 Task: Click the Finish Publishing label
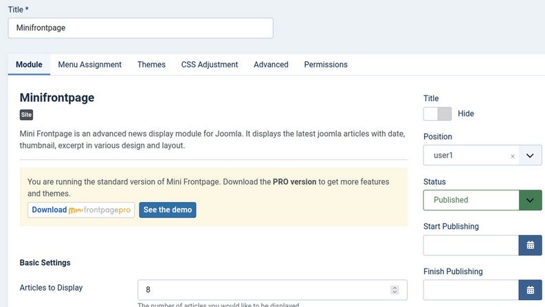click(453, 271)
